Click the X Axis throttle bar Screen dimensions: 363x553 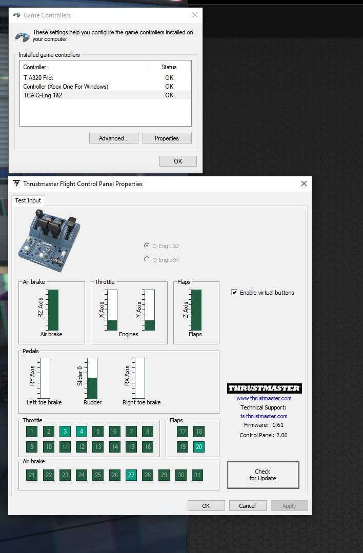click(112, 310)
